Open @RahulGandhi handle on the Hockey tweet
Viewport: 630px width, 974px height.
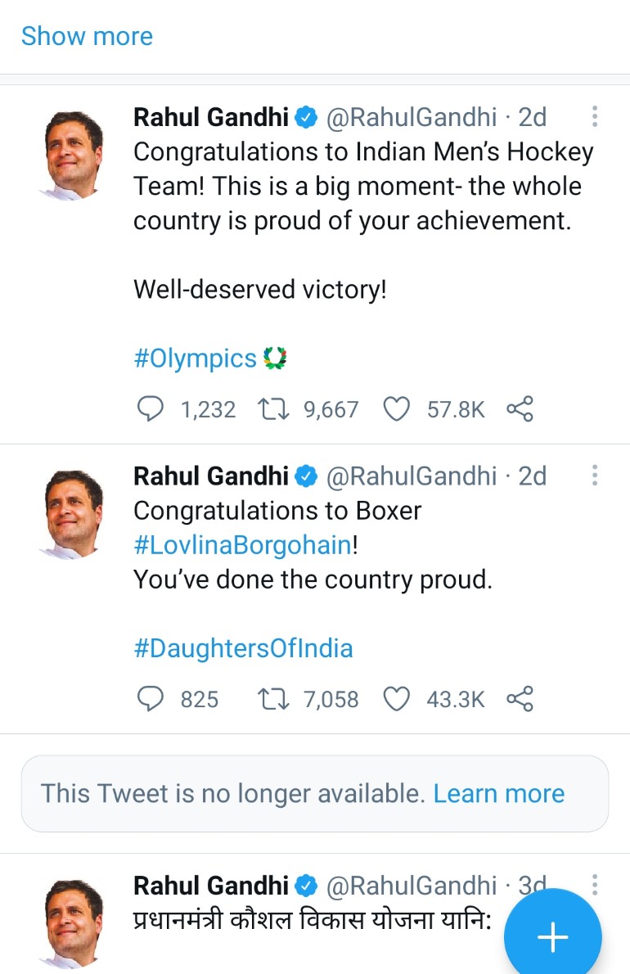tap(412, 118)
